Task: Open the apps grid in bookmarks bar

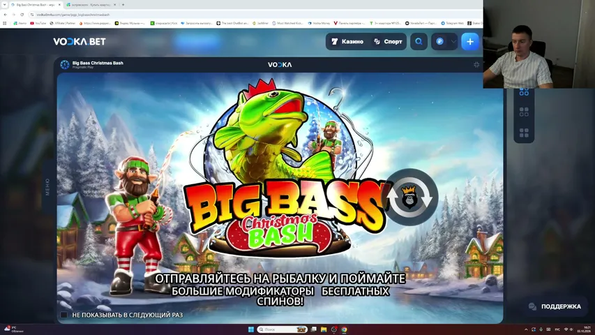Action: click(x=5, y=23)
